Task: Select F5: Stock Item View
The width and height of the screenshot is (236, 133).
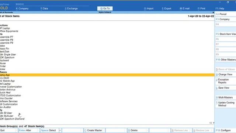Action: [x=226, y=34]
